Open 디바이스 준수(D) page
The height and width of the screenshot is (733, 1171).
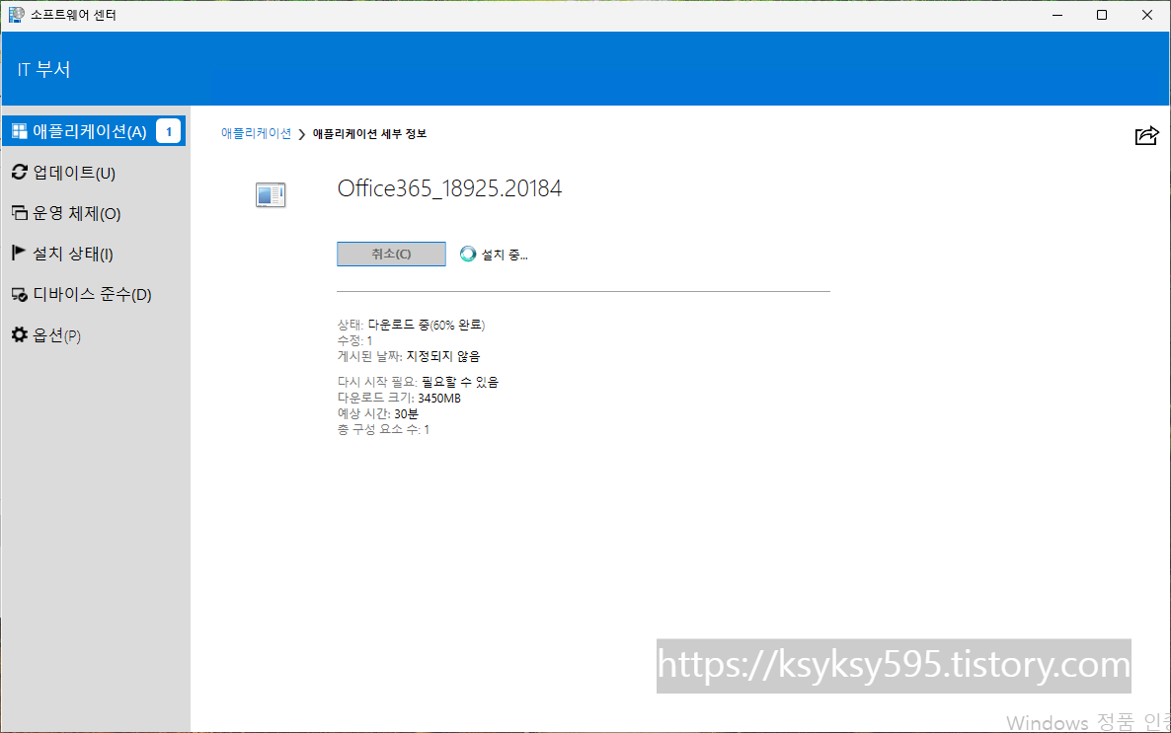click(x=94, y=294)
